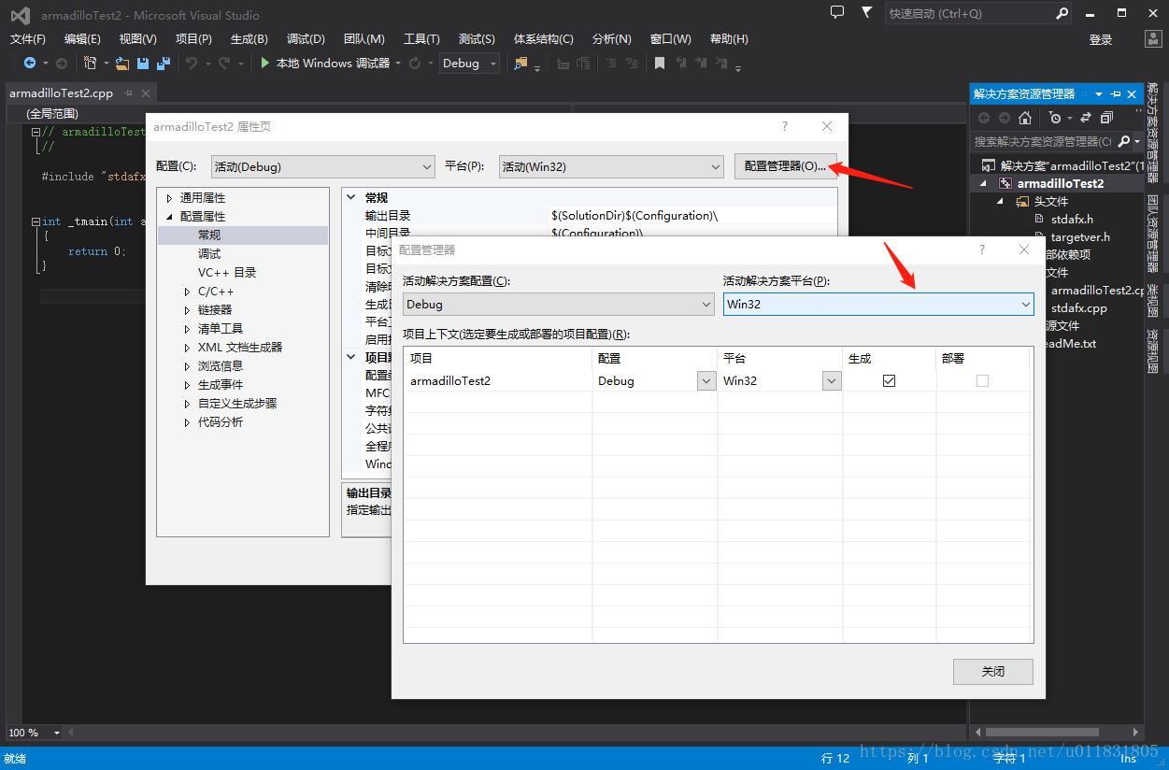
Task: Open the 工具(T) menu
Action: tap(421, 39)
